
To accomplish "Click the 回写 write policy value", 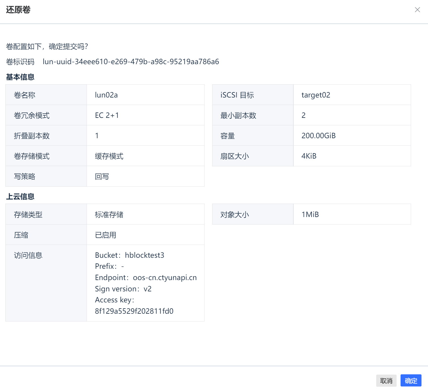I will coord(102,176).
